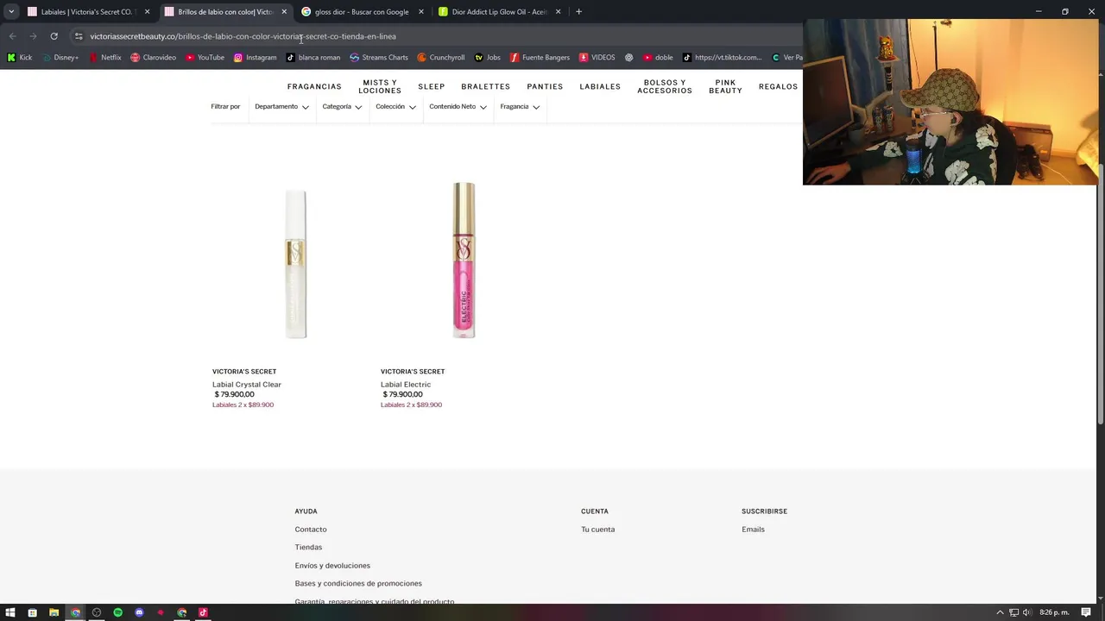Reload the current page
1105x621 pixels.
pyautogui.click(x=54, y=36)
